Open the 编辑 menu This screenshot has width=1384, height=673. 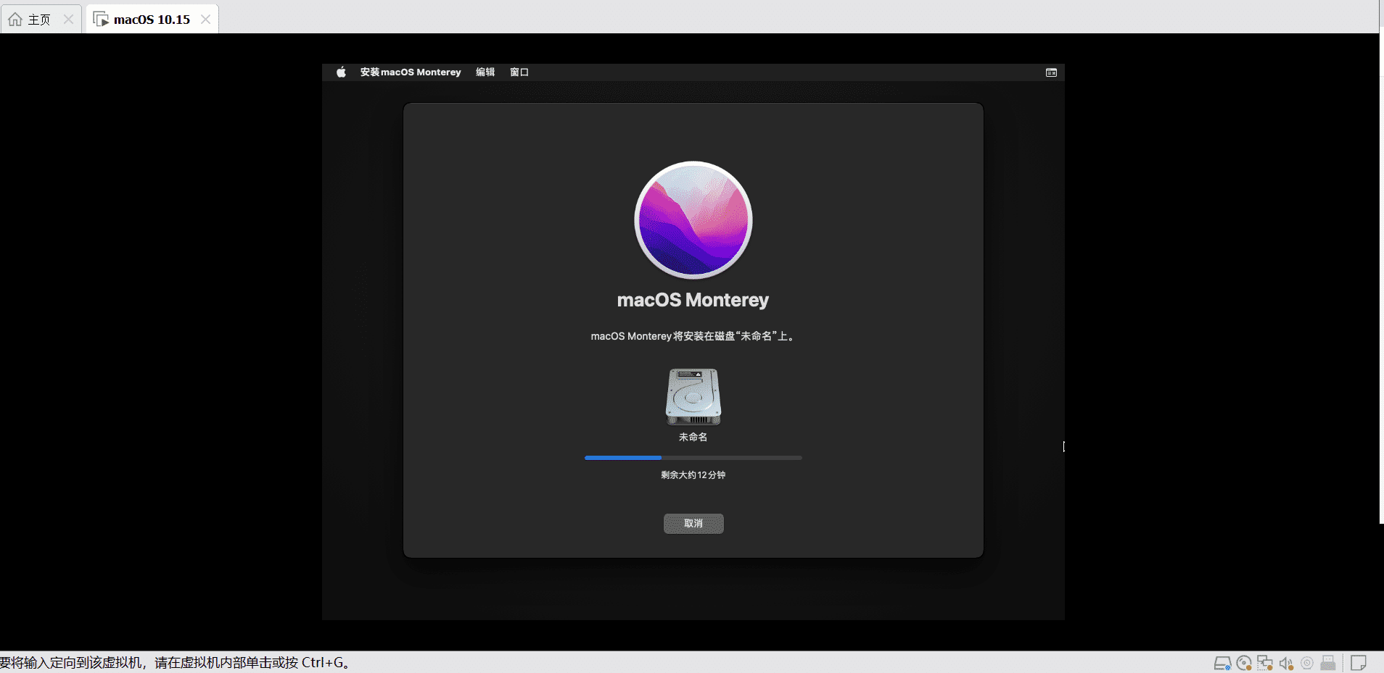[485, 72]
